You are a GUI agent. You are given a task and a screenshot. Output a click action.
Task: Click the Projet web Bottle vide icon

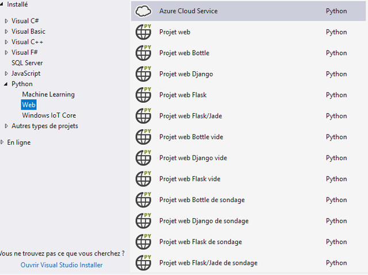[x=143, y=137]
